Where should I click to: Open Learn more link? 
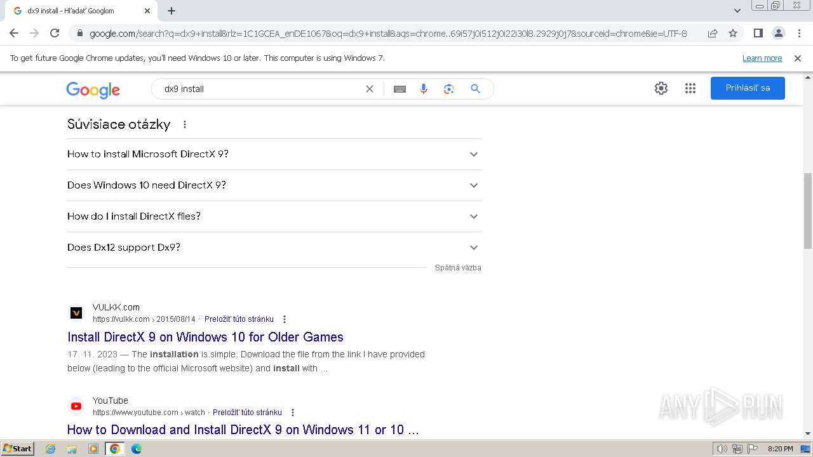762,58
